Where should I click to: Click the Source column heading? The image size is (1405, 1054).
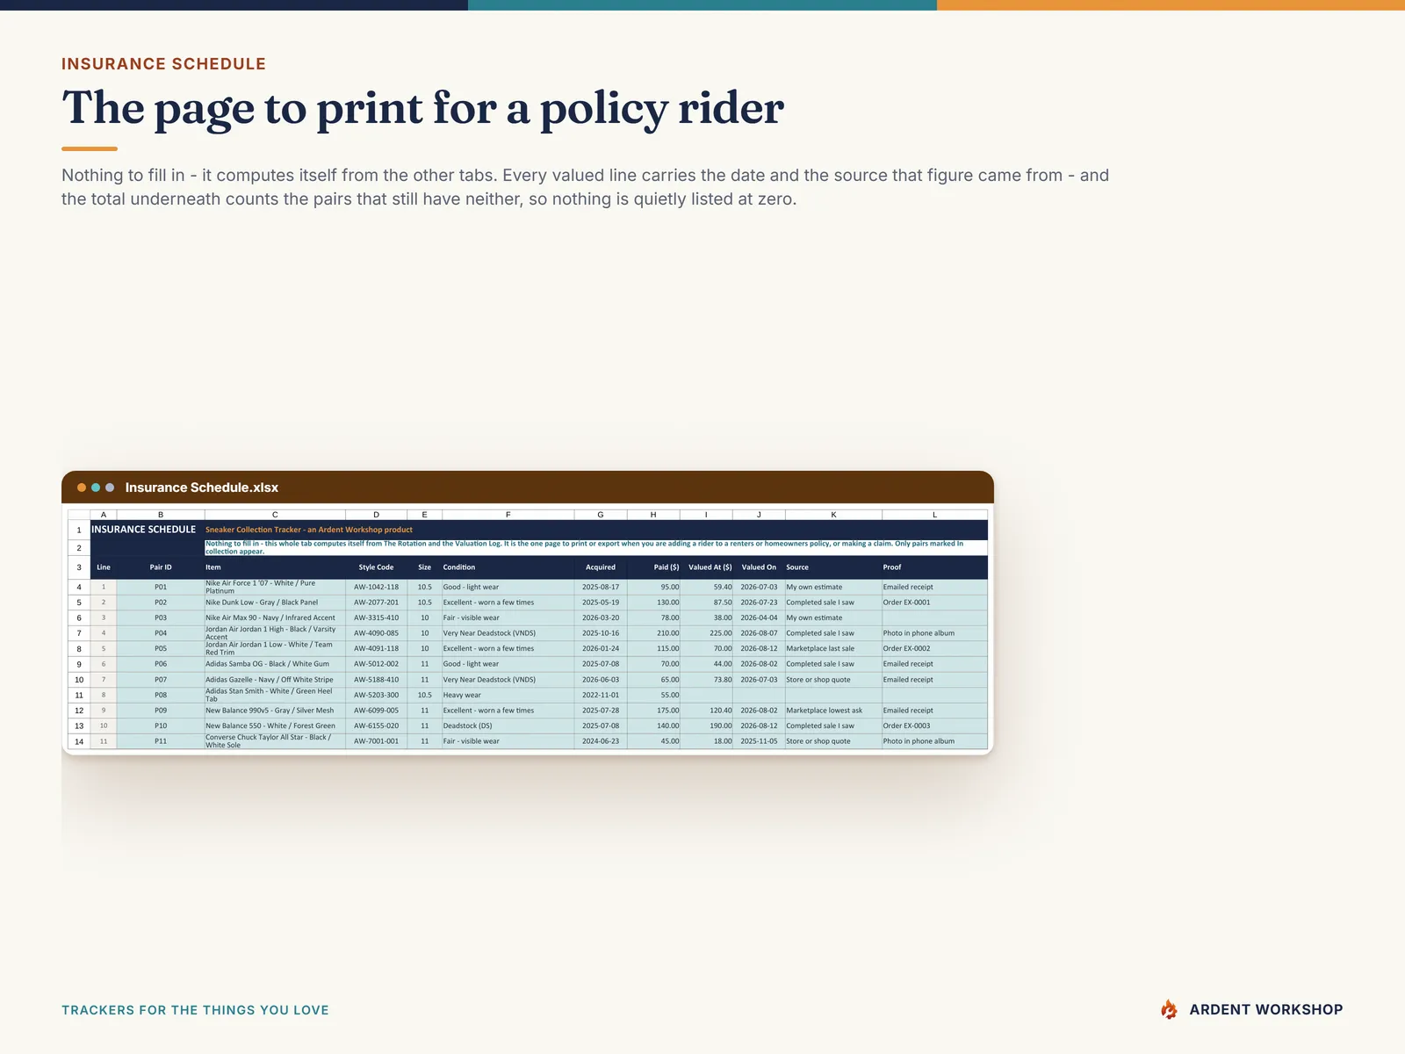[833, 567]
